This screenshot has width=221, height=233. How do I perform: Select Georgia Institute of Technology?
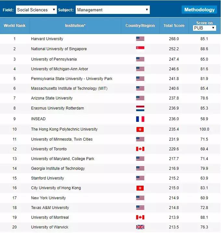pyautogui.click(x=58, y=169)
